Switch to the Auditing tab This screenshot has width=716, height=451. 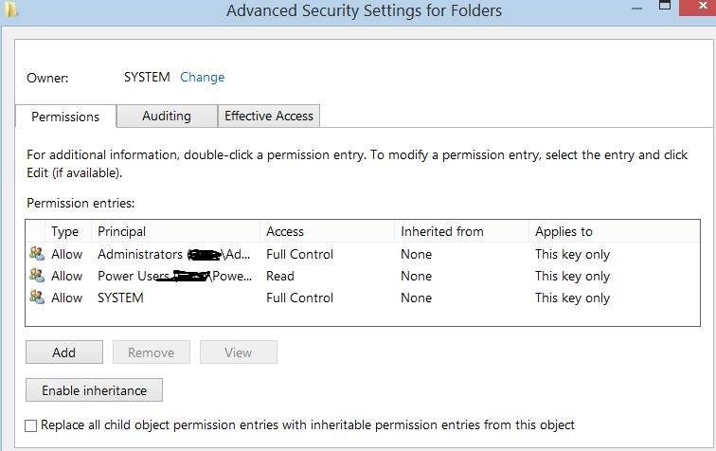click(167, 116)
